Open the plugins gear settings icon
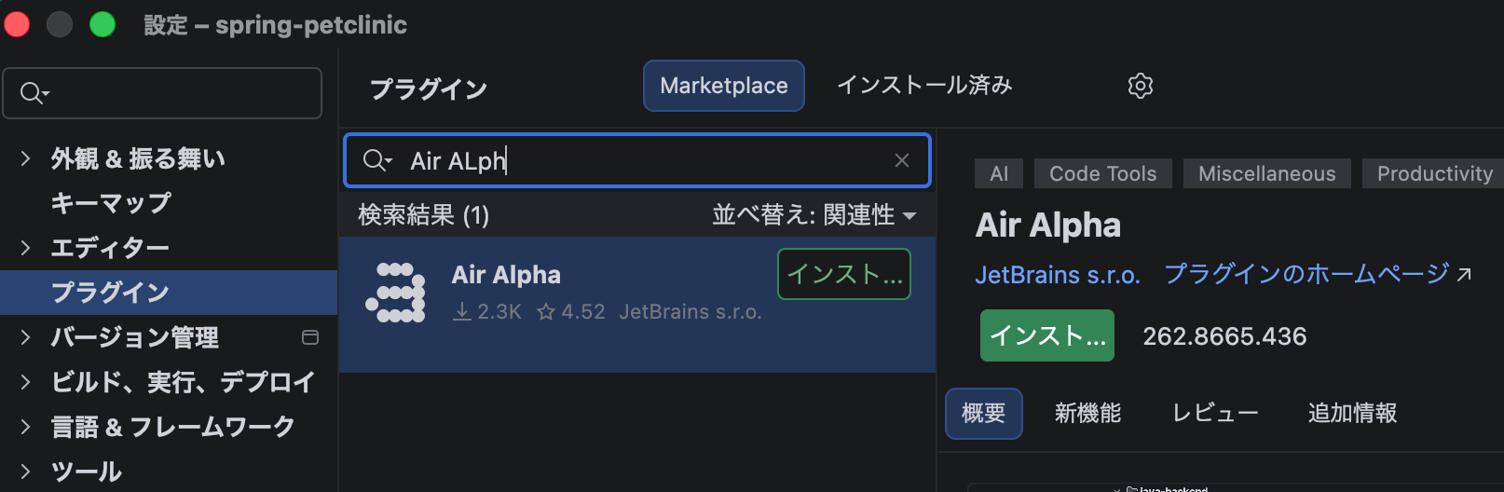Screen dimensions: 1504x492 (1140, 86)
